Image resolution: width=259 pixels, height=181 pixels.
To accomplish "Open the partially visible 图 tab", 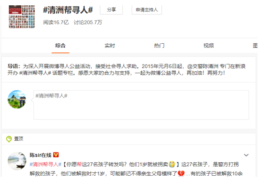I will (x=255, y=46).
